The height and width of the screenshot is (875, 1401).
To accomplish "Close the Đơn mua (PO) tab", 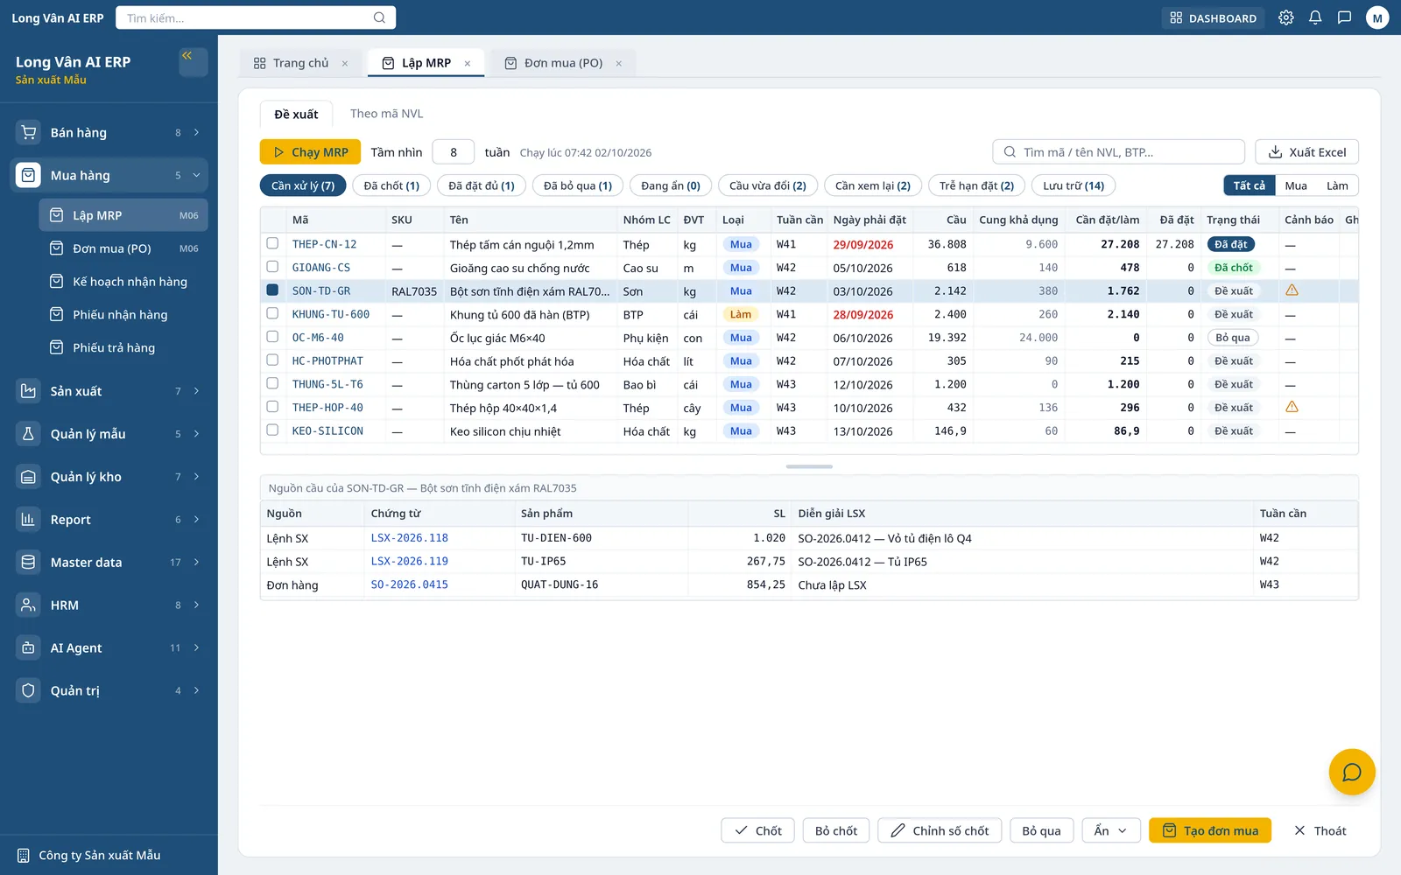I will pos(619,63).
